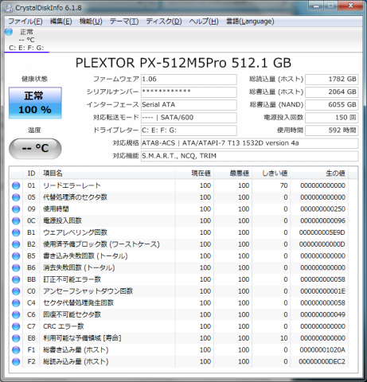Open the ディスク(D) menu
The width and height of the screenshot is (367, 382).
pyautogui.click(x=164, y=21)
